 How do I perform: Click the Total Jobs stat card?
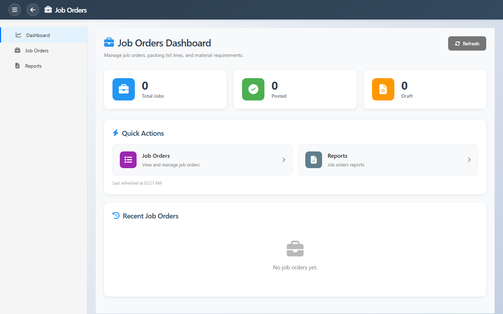189,89
